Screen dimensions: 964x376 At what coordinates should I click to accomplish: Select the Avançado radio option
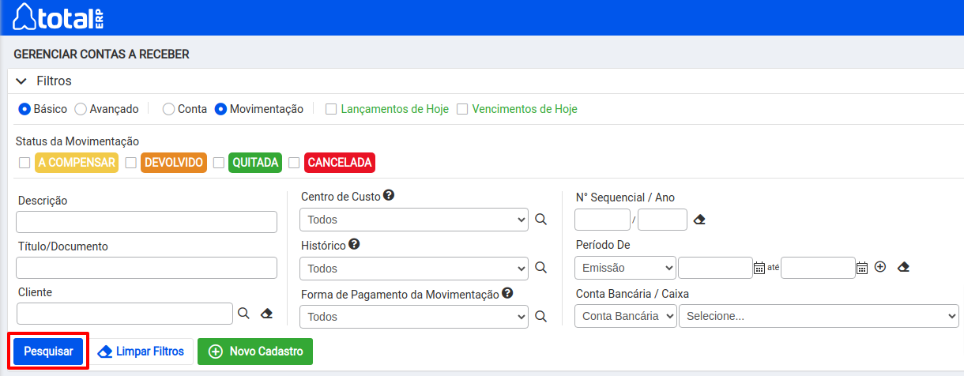tap(81, 109)
